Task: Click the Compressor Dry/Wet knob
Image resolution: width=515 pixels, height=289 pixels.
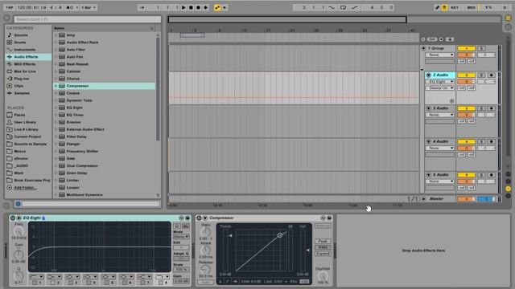Action: [323, 276]
